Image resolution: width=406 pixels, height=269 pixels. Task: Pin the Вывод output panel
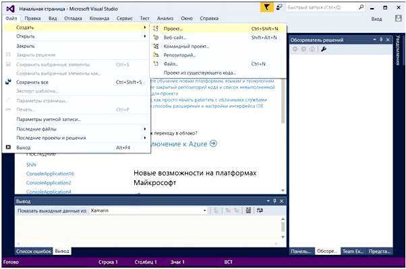[x=274, y=201]
